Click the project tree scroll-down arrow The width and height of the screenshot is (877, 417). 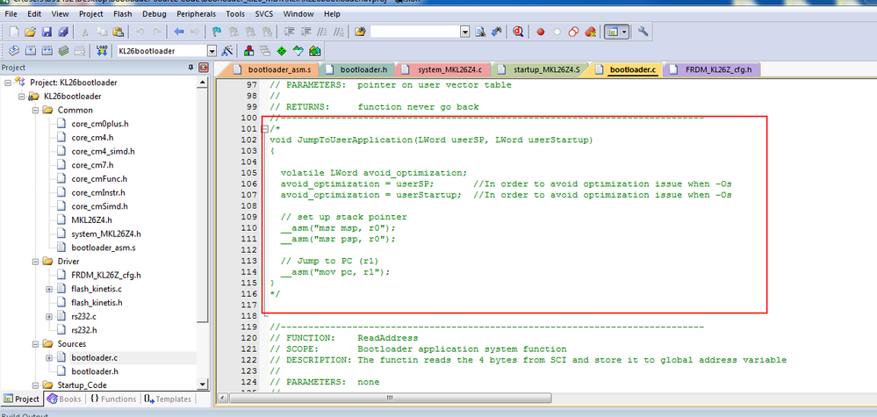[x=203, y=385]
